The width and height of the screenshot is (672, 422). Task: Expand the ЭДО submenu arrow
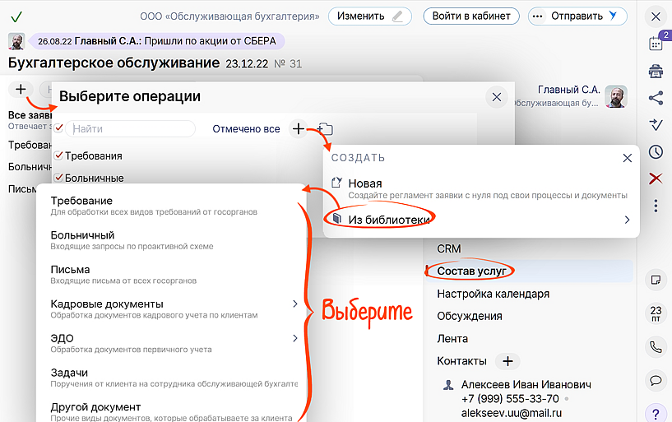(x=295, y=338)
